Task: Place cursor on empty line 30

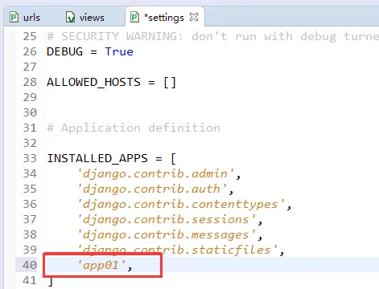Action: [212, 112]
